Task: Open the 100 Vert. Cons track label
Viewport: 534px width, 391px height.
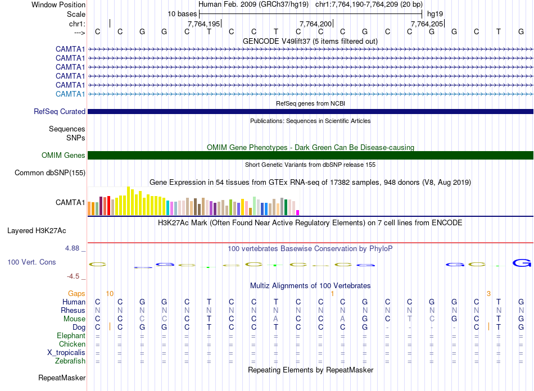Action: (31, 262)
